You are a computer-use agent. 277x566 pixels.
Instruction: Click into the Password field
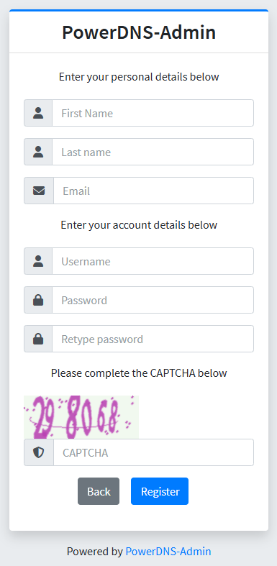pyautogui.click(x=153, y=300)
